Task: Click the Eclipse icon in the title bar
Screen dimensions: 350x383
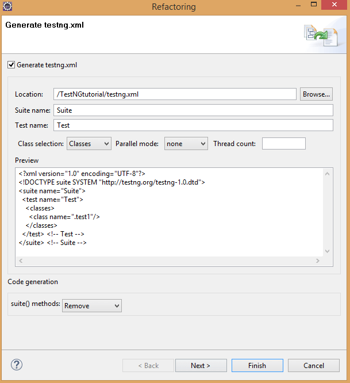Action: click(x=7, y=6)
